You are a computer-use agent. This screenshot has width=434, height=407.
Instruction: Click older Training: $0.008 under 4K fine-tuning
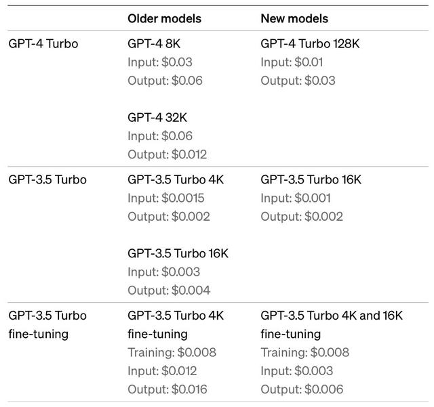(x=172, y=353)
